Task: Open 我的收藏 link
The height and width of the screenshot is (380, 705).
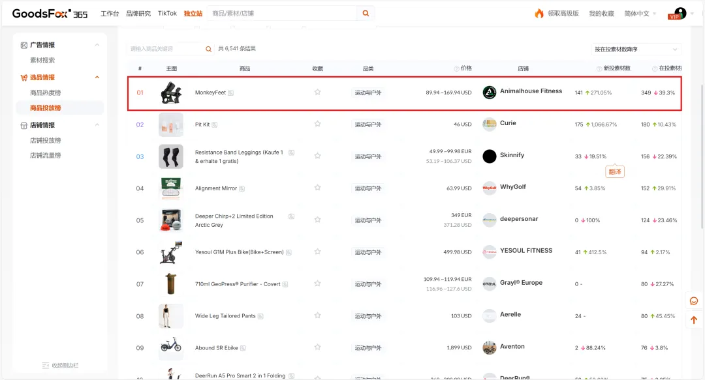Action: (602, 14)
